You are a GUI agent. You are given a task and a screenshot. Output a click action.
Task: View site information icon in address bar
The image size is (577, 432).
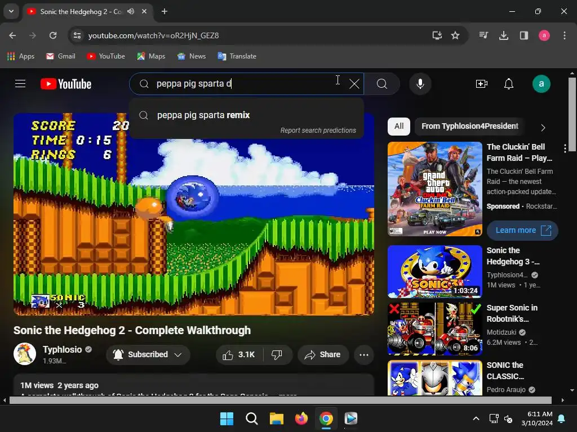(x=77, y=35)
